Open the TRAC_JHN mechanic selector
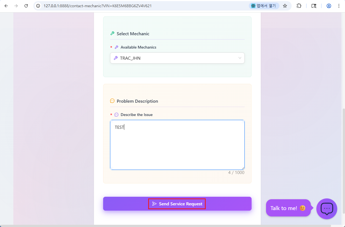This screenshot has height=227, width=345. point(177,58)
